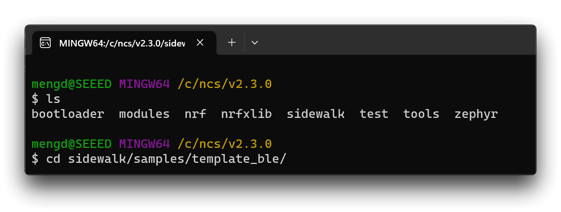Open a new tab with the plus button
Viewport: 561px width, 212px height.
pos(232,43)
